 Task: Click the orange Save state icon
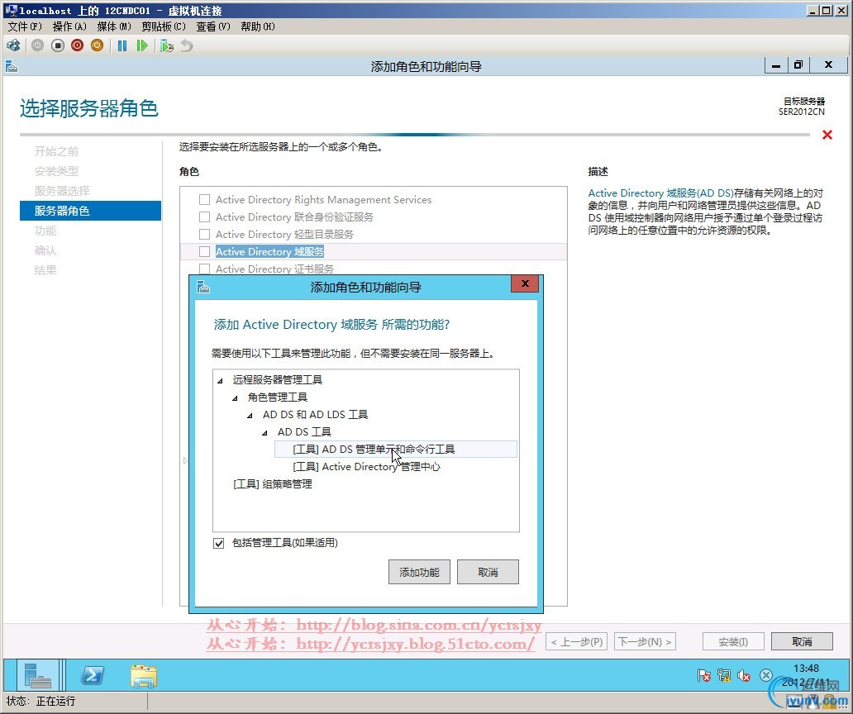(x=97, y=45)
